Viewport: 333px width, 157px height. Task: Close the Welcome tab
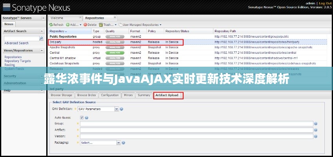pyautogui.click(x=80, y=18)
